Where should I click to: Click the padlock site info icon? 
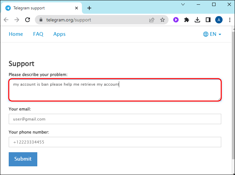pos(41,20)
